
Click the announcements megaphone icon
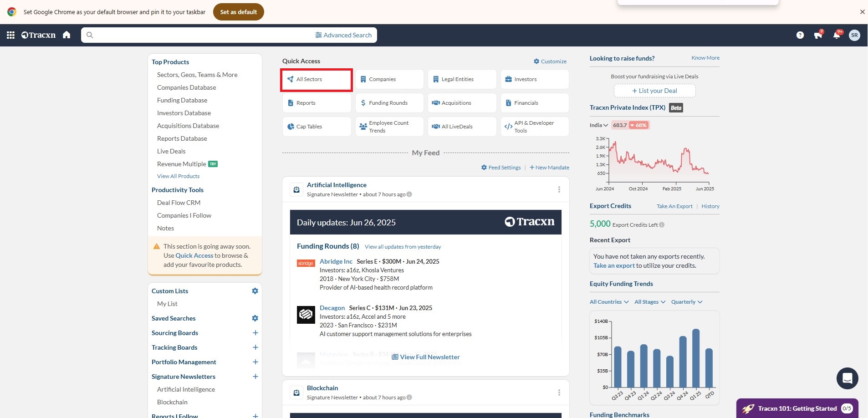pyautogui.click(x=818, y=35)
